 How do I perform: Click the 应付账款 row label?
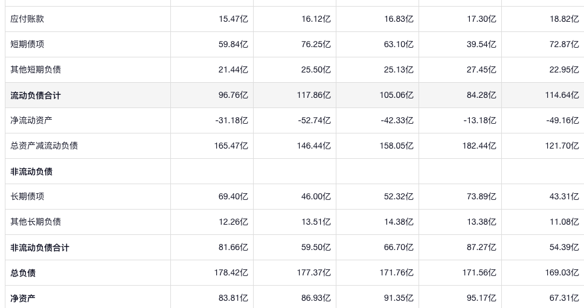(27, 19)
